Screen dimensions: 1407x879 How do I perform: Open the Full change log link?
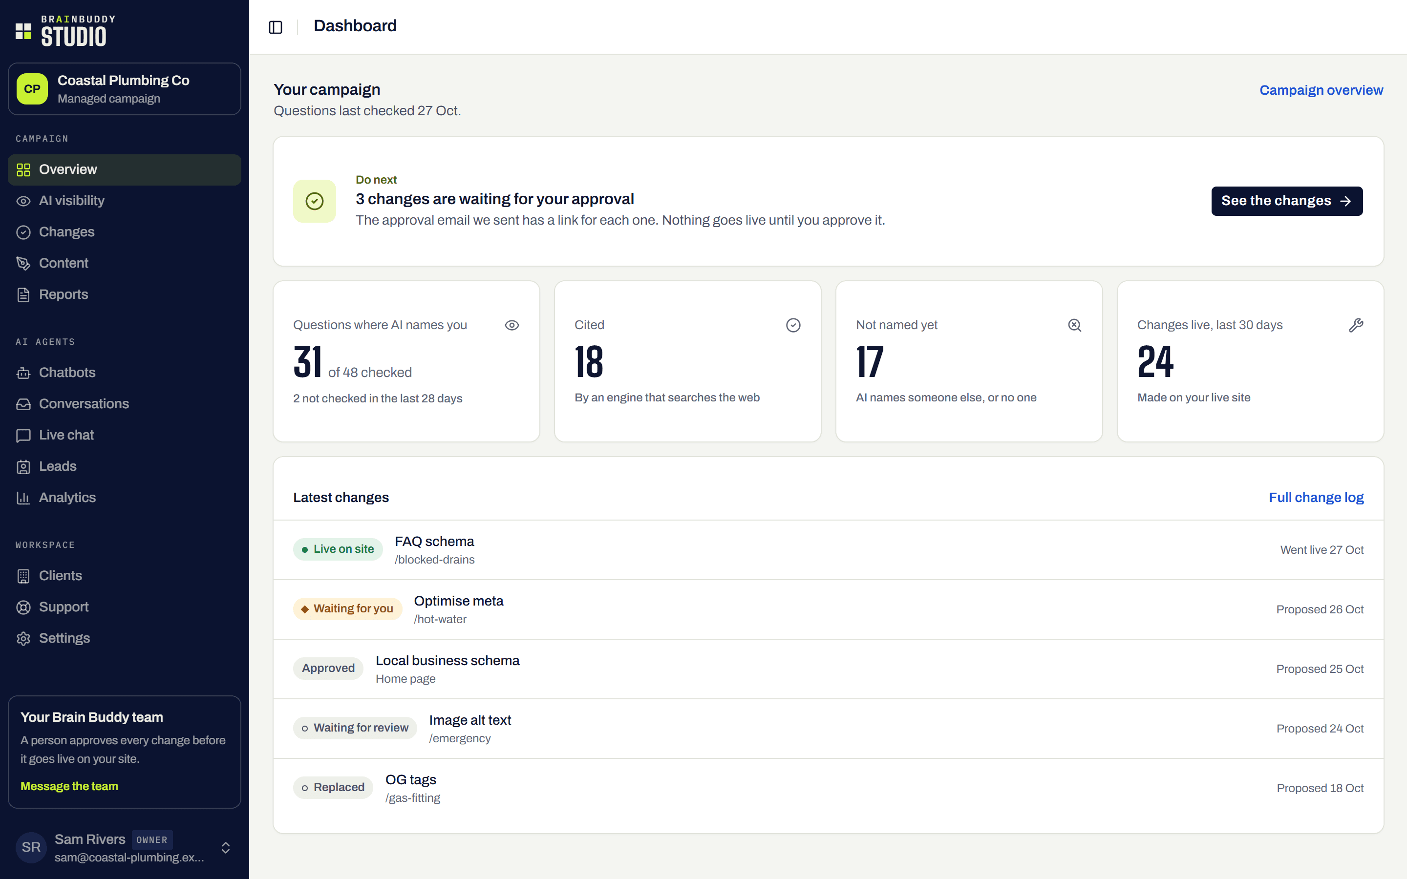coord(1316,498)
